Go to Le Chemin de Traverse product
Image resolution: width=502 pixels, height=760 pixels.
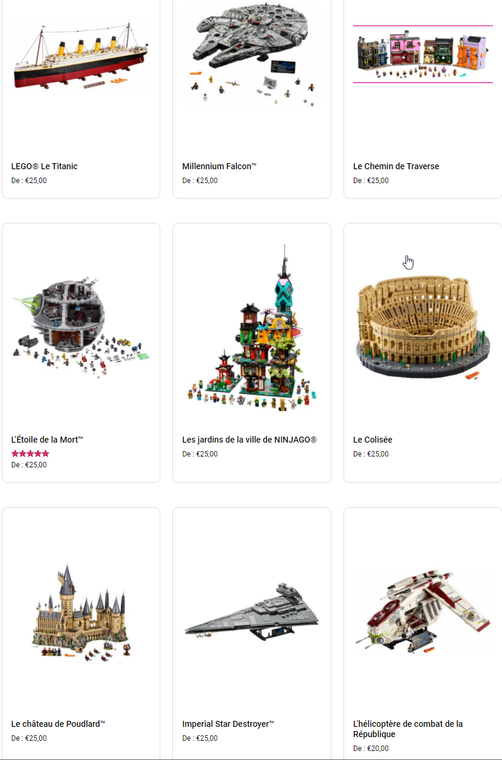coord(396,166)
